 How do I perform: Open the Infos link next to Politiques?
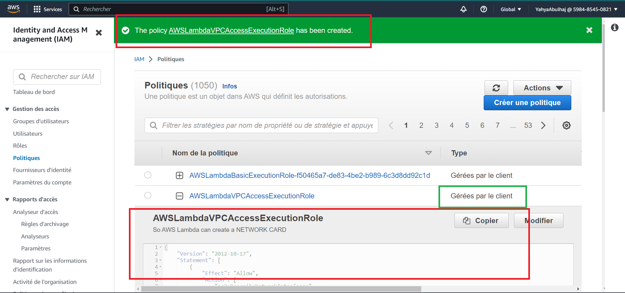click(x=229, y=86)
